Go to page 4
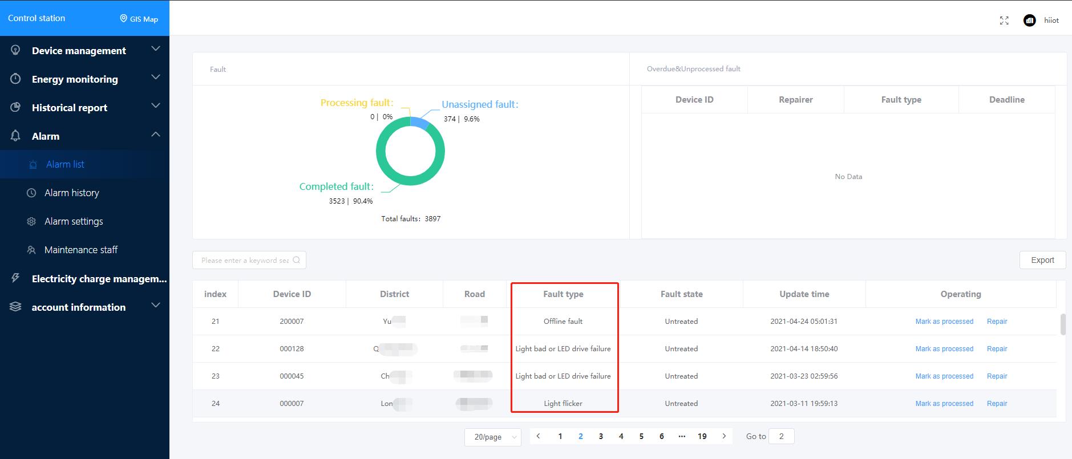This screenshot has width=1072, height=459. 621,436
